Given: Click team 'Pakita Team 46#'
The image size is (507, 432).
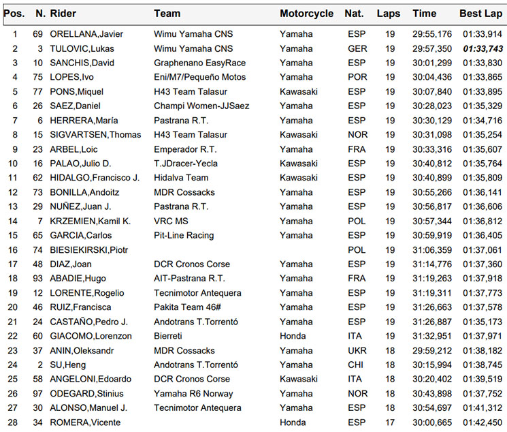Looking at the screenshot, I should tap(187, 307).
